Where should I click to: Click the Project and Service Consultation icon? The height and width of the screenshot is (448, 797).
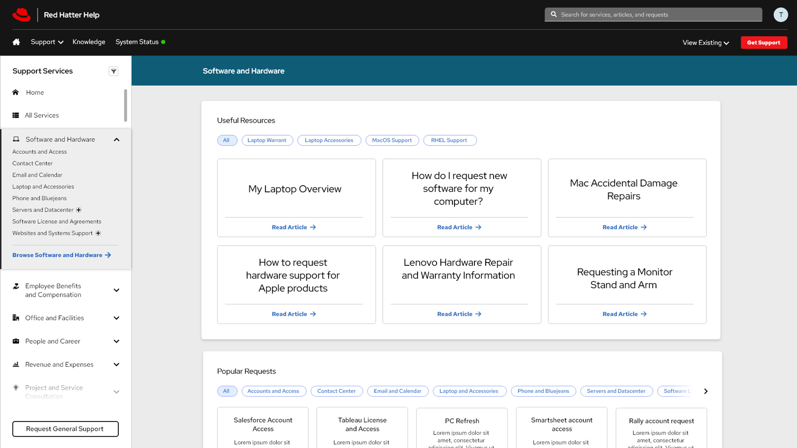click(x=16, y=387)
